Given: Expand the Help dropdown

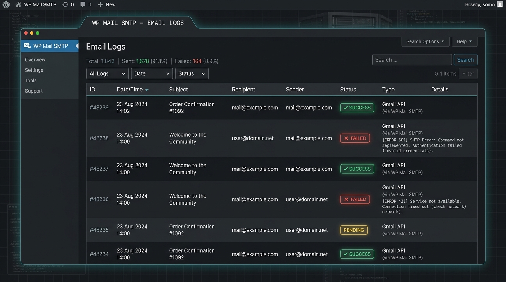Looking at the screenshot, I should coord(464,41).
